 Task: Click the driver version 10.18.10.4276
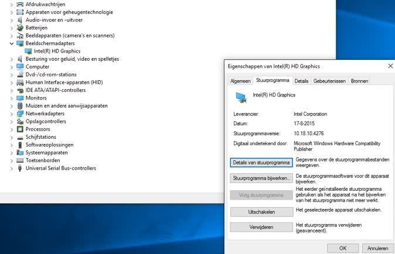pyautogui.click(x=309, y=133)
